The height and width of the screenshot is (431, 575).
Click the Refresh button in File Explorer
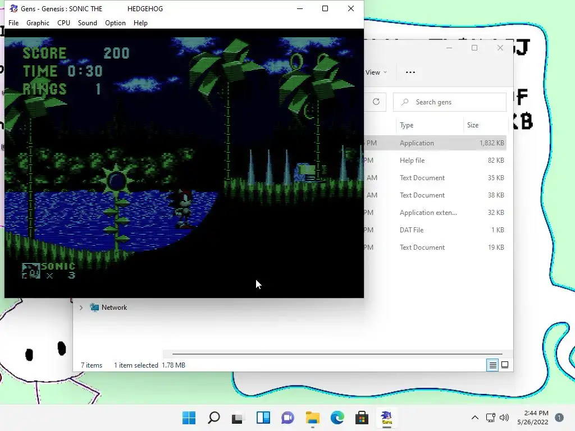(x=376, y=102)
